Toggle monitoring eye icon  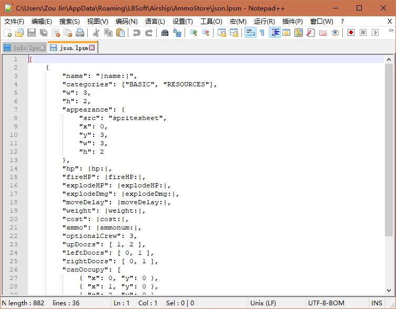(335, 33)
